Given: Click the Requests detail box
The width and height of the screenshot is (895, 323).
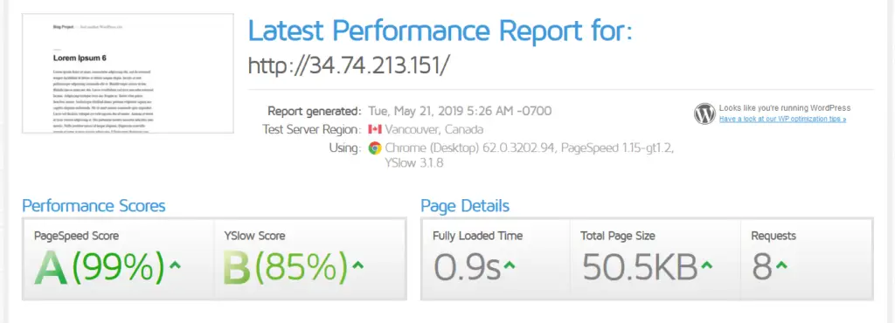Looking at the screenshot, I should [807, 258].
